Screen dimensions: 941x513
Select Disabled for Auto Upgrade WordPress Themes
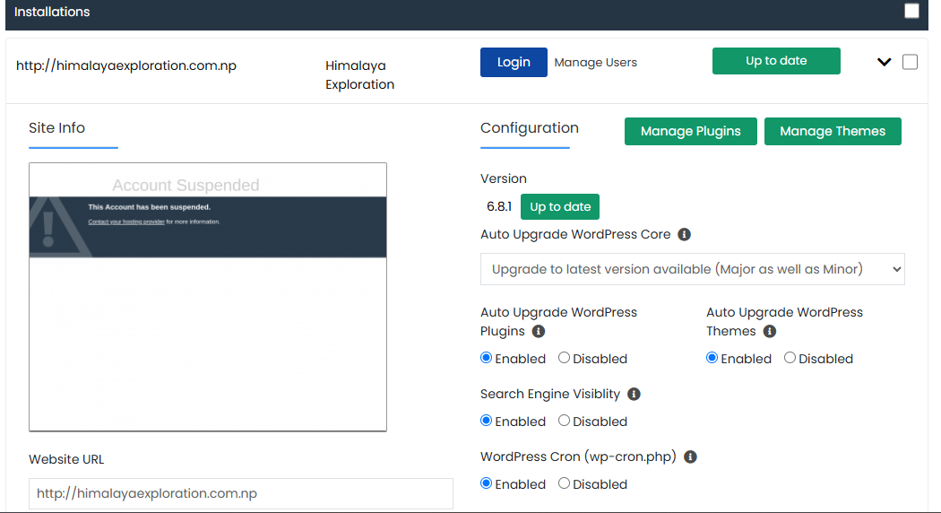coord(790,358)
